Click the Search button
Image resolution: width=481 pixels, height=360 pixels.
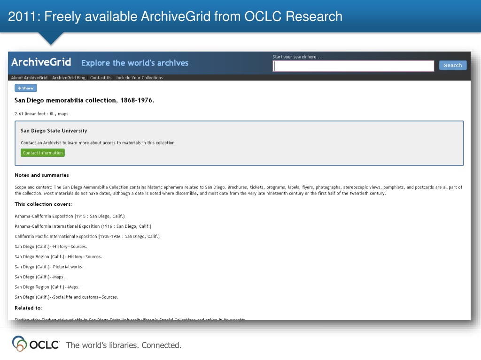click(x=453, y=65)
